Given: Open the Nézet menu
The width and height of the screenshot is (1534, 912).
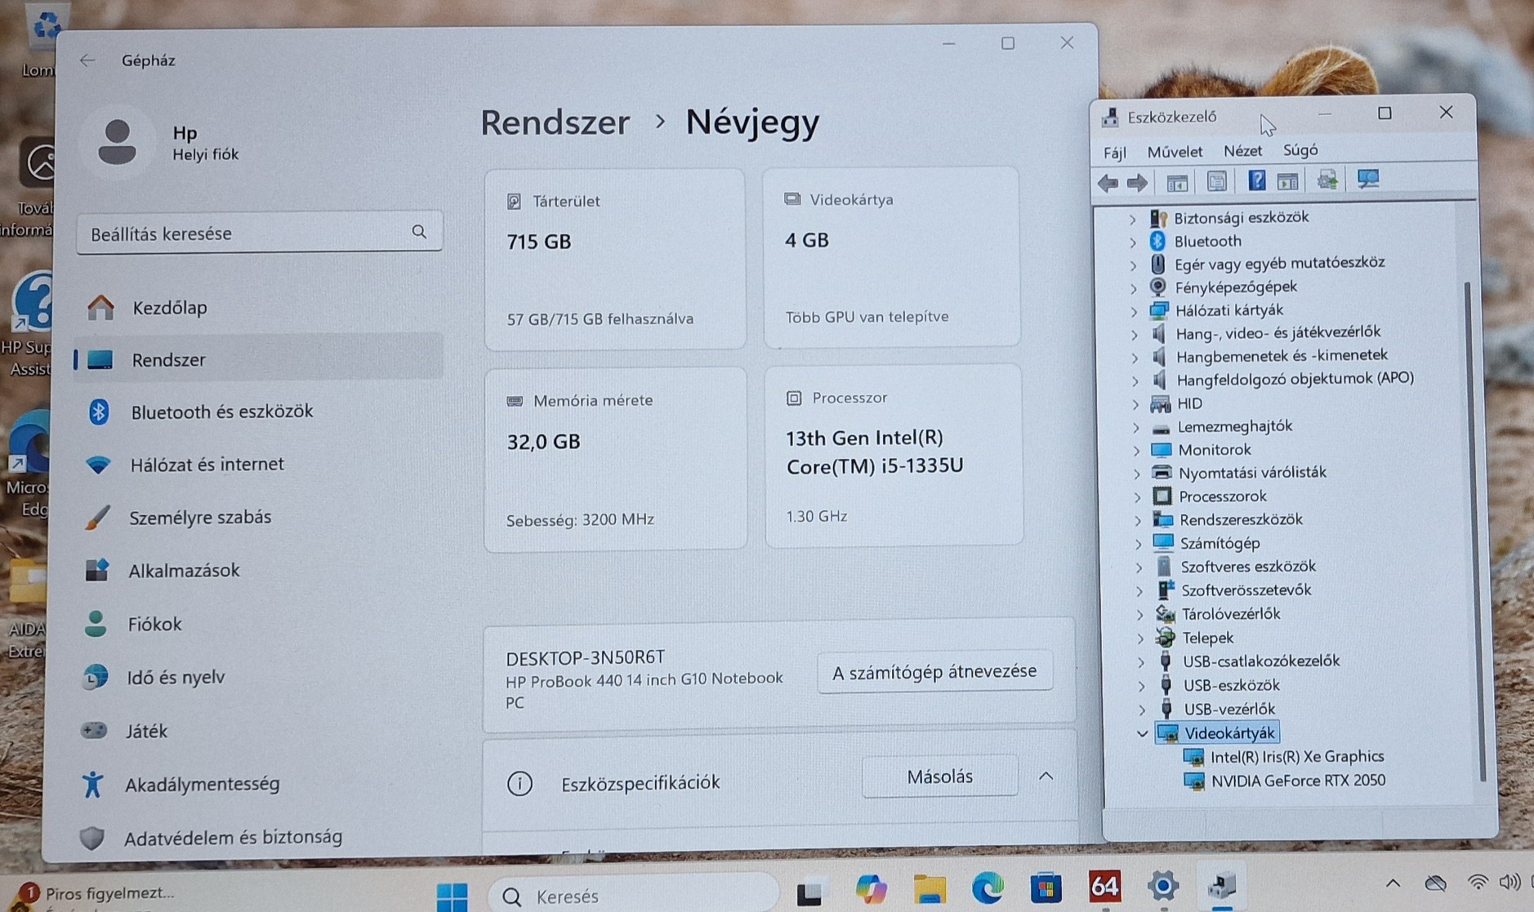Looking at the screenshot, I should point(1242,151).
